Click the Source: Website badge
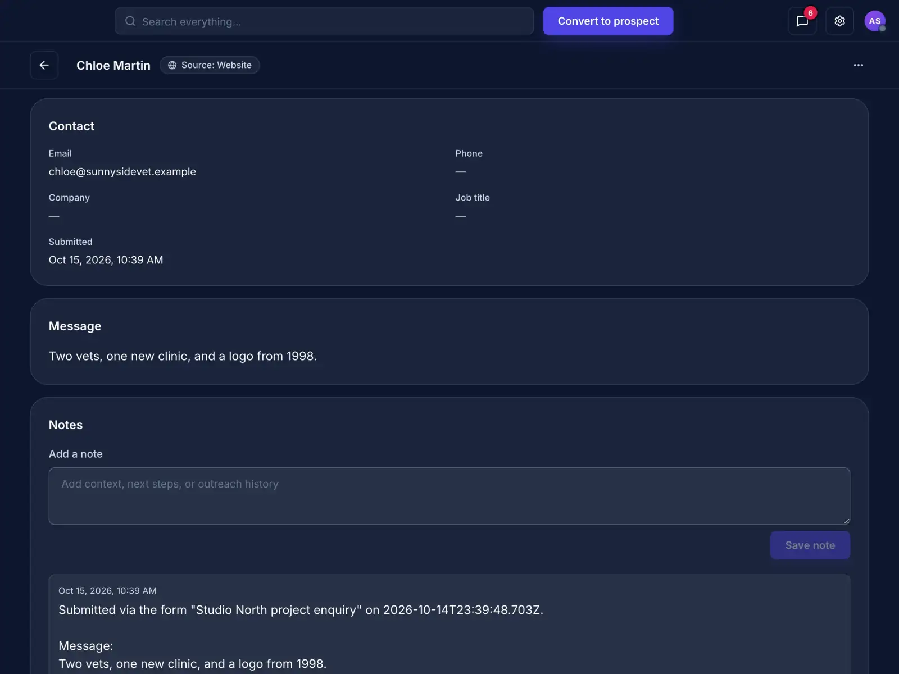Image resolution: width=899 pixels, height=674 pixels. (x=210, y=65)
